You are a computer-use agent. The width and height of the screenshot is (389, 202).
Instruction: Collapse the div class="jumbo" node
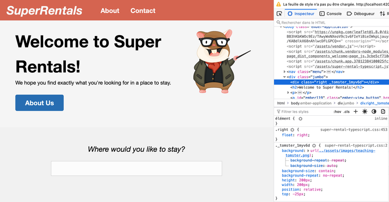coord(285,77)
